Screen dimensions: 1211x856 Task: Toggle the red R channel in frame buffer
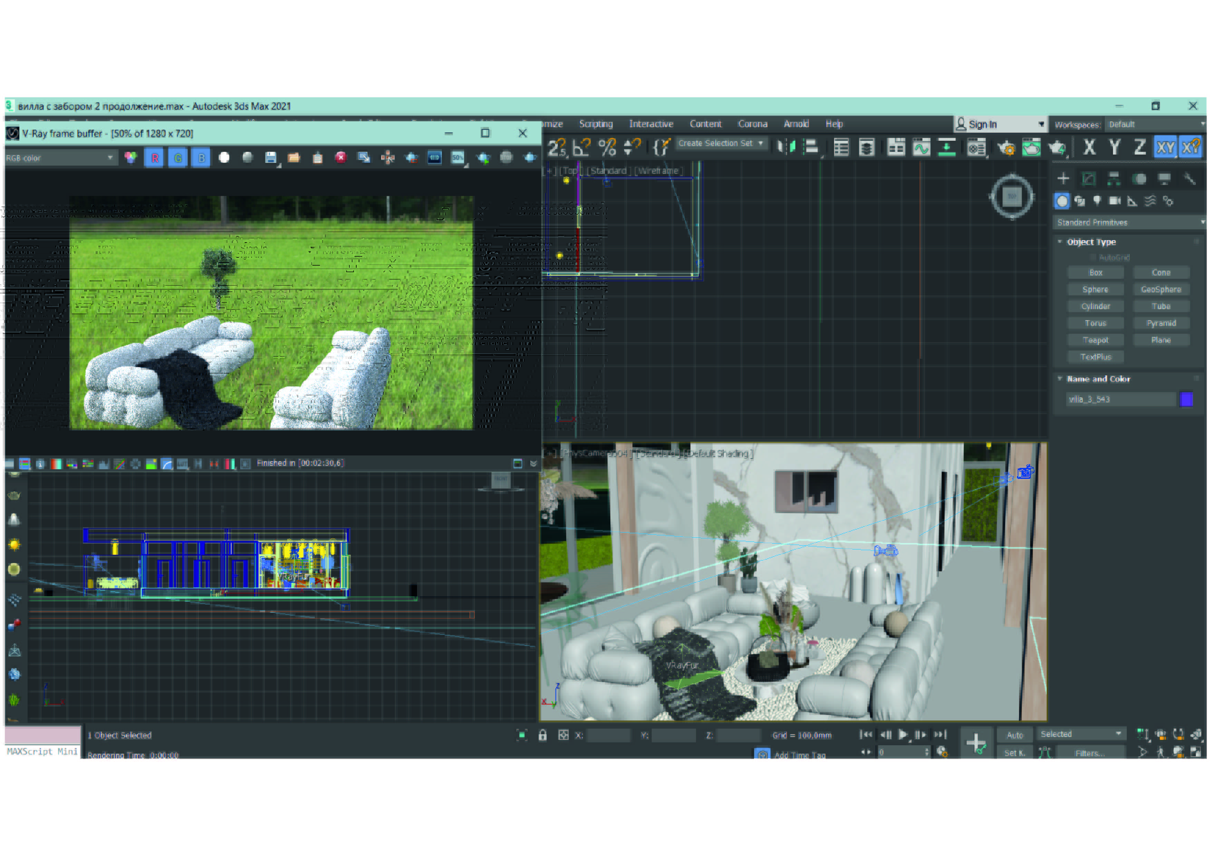coord(155,158)
